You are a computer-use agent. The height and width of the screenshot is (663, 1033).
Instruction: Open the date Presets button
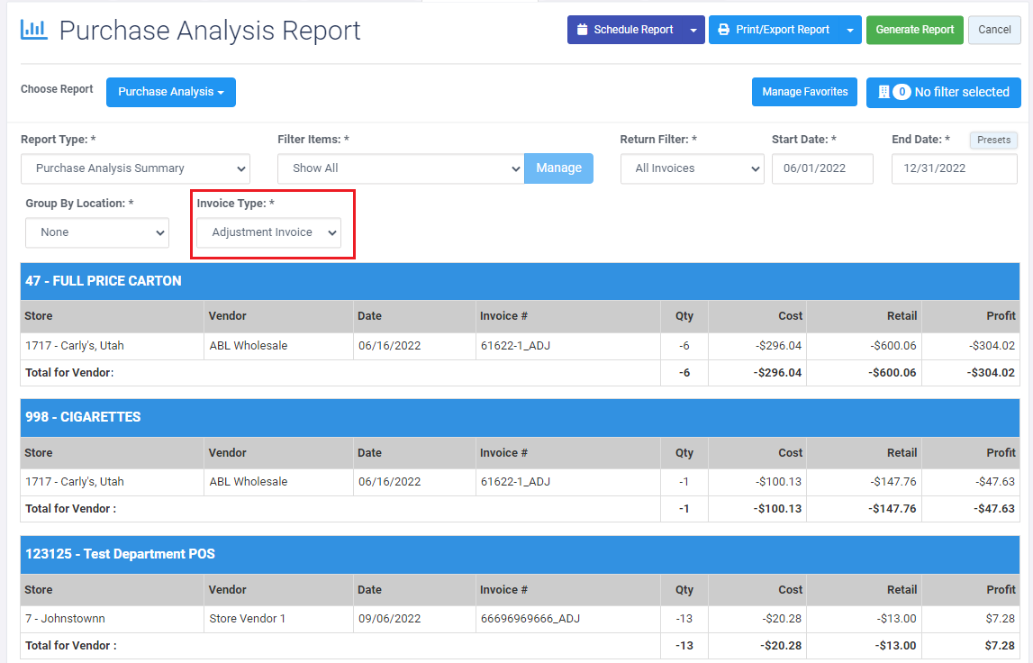(993, 140)
